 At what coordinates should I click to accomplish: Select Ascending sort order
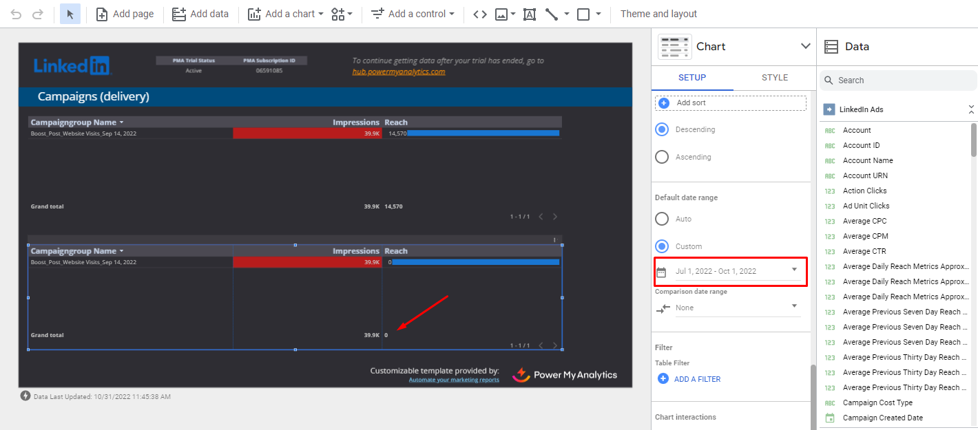662,157
